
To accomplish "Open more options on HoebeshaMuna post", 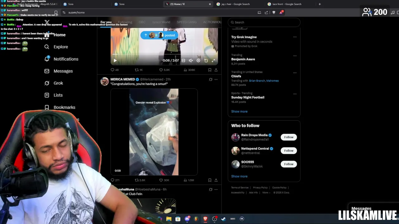I will point(216,189).
